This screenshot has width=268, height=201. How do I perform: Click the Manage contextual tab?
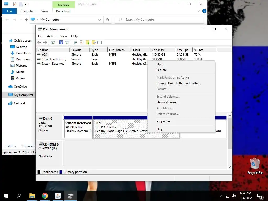pyautogui.click(x=63, y=5)
